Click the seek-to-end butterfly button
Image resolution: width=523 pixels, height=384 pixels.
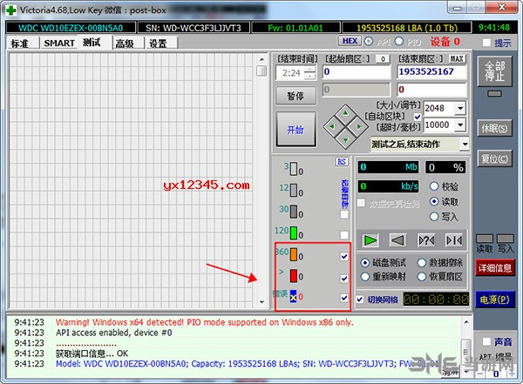[454, 240]
